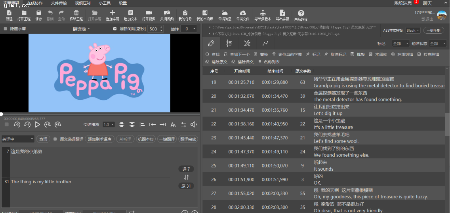Open the 文件传输 menu

tap(59, 3)
